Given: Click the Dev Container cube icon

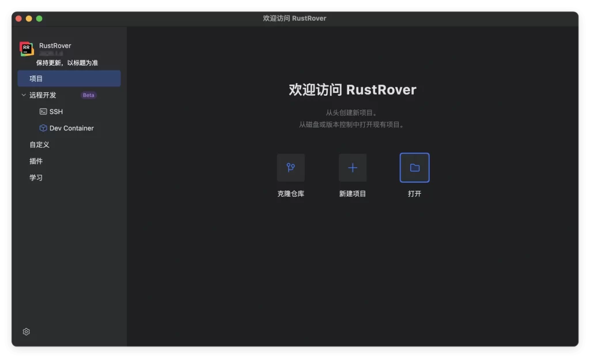Looking at the screenshot, I should (x=43, y=128).
